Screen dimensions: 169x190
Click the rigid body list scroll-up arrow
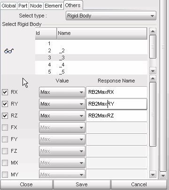coord(153,32)
